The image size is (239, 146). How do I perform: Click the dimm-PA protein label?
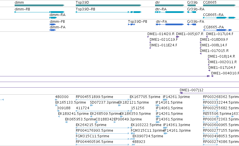(58, 27)
